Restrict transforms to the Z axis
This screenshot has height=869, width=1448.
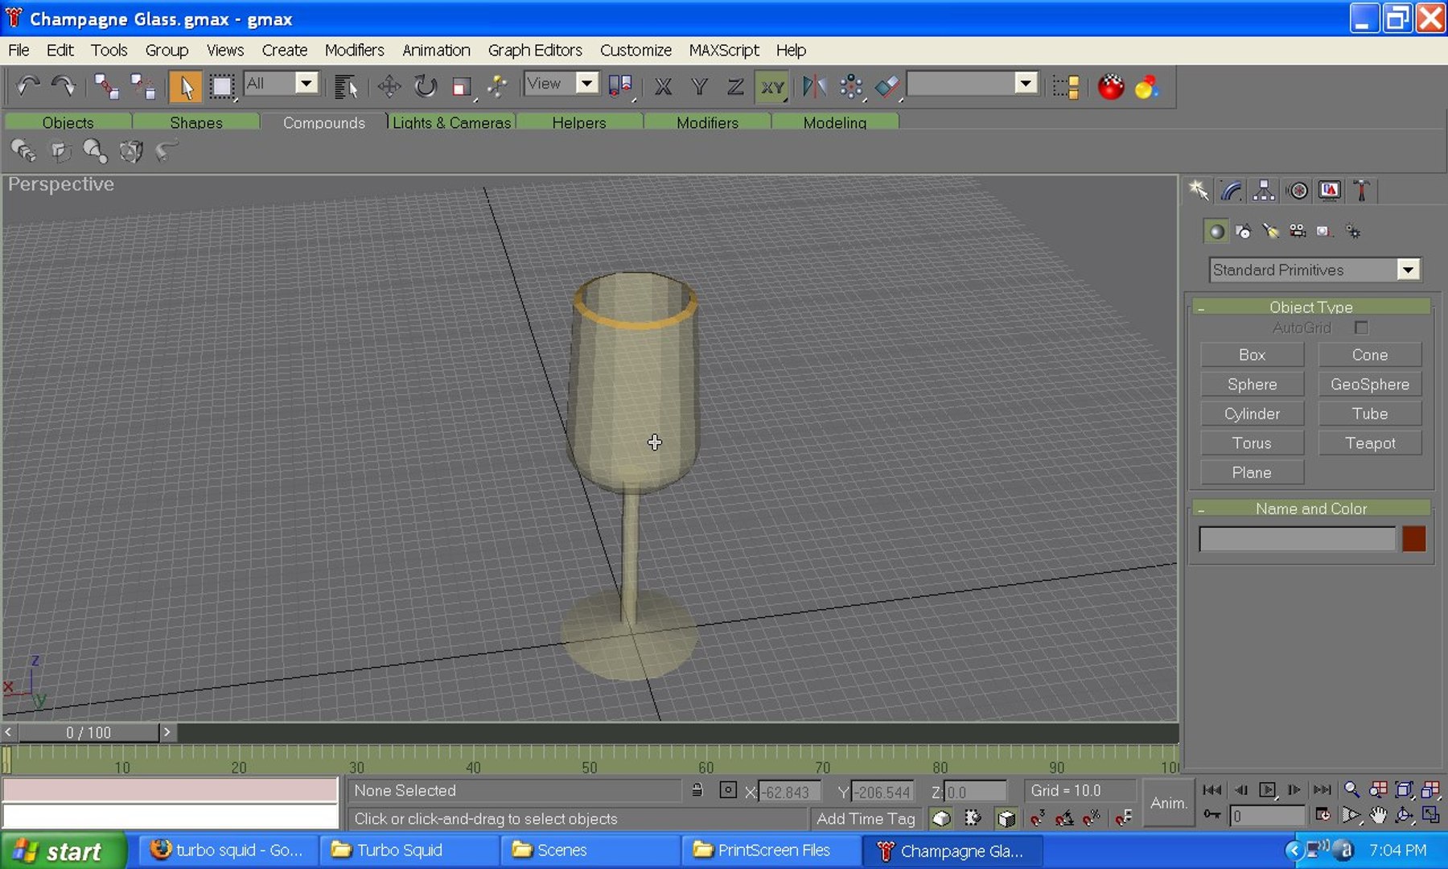click(735, 86)
